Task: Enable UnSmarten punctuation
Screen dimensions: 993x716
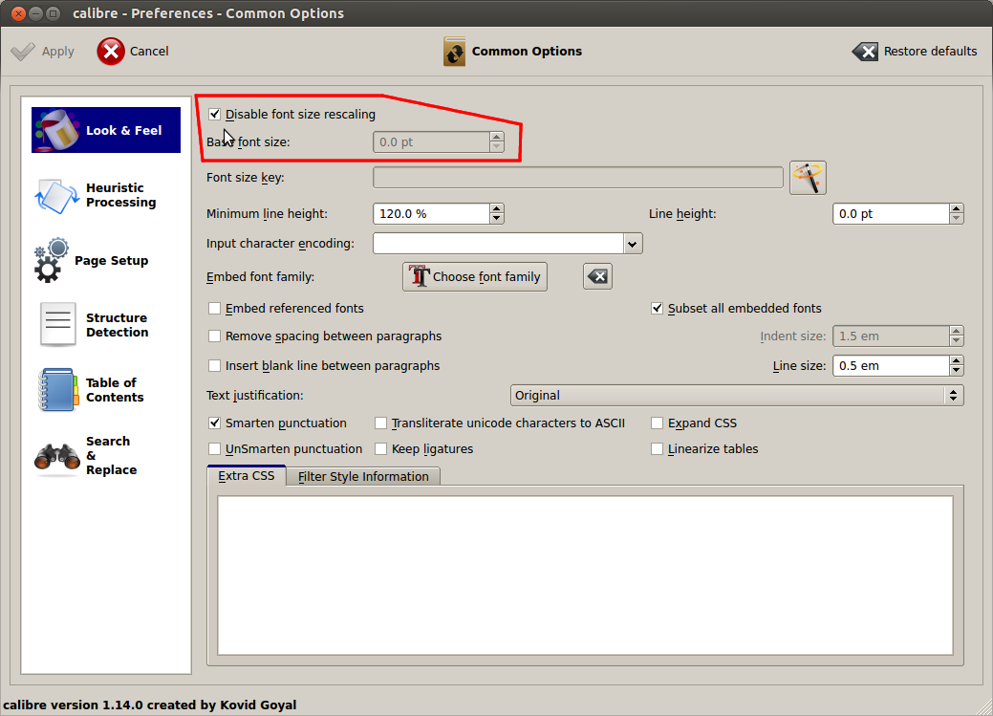Action: click(x=215, y=449)
